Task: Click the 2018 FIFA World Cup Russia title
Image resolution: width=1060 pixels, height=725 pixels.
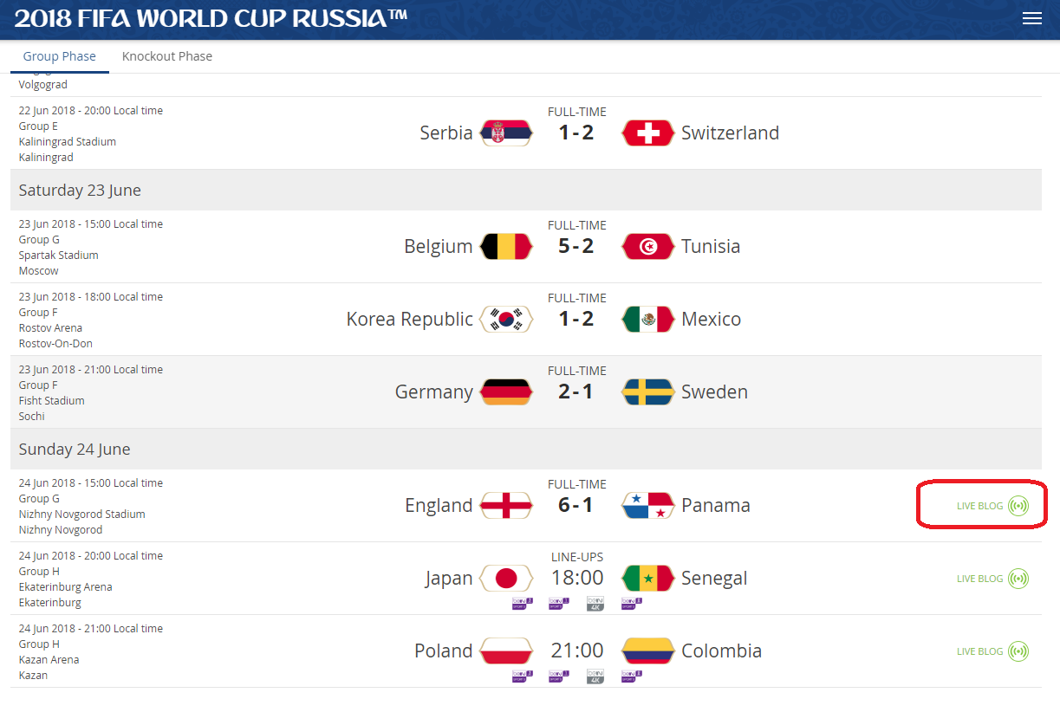Action: pyautogui.click(x=211, y=18)
